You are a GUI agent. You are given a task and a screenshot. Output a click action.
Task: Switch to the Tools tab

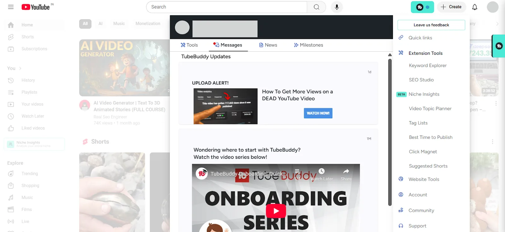point(189,45)
